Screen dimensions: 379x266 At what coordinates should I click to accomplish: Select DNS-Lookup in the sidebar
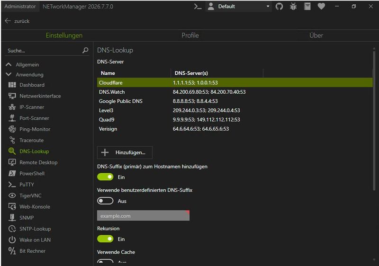pos(34,151)
